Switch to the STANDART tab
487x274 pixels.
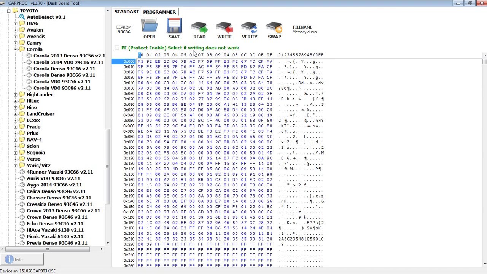(x=127, y=12)
